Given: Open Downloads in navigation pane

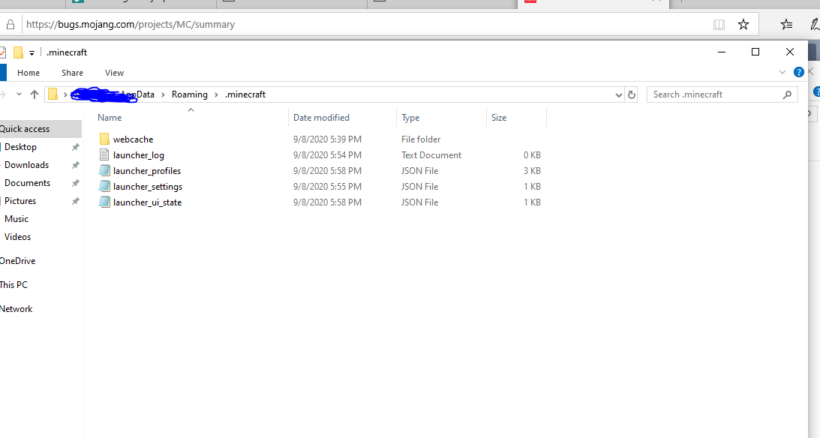Looking at the screenshot, I should [27, 165].
